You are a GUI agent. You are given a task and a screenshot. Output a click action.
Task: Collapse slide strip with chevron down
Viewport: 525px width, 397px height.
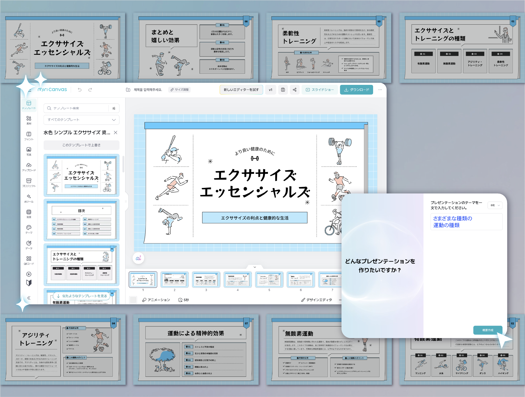(x=255, y=267)
